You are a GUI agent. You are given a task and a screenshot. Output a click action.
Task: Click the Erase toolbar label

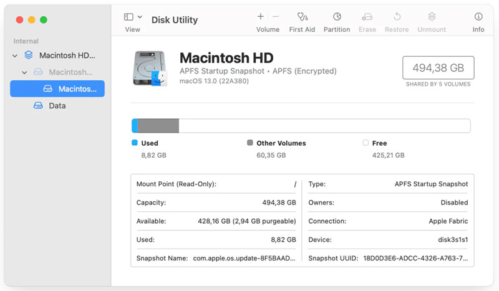pyautogui.click(x=367, y=29)
